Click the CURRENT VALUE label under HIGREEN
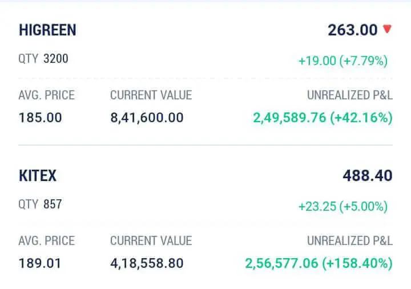The width and height of the screenshot is (411, 289). 151,95
